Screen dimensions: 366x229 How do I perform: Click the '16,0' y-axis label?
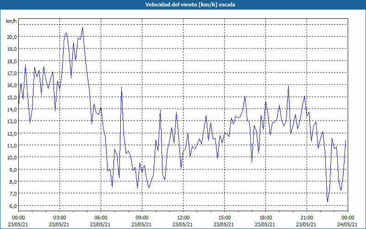point(12,85)
